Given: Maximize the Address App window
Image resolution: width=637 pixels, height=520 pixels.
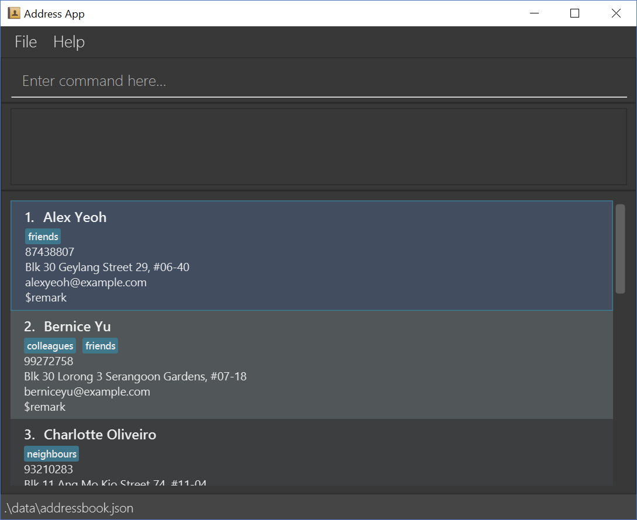Looking at the screenshot, I should pos(574,13).
